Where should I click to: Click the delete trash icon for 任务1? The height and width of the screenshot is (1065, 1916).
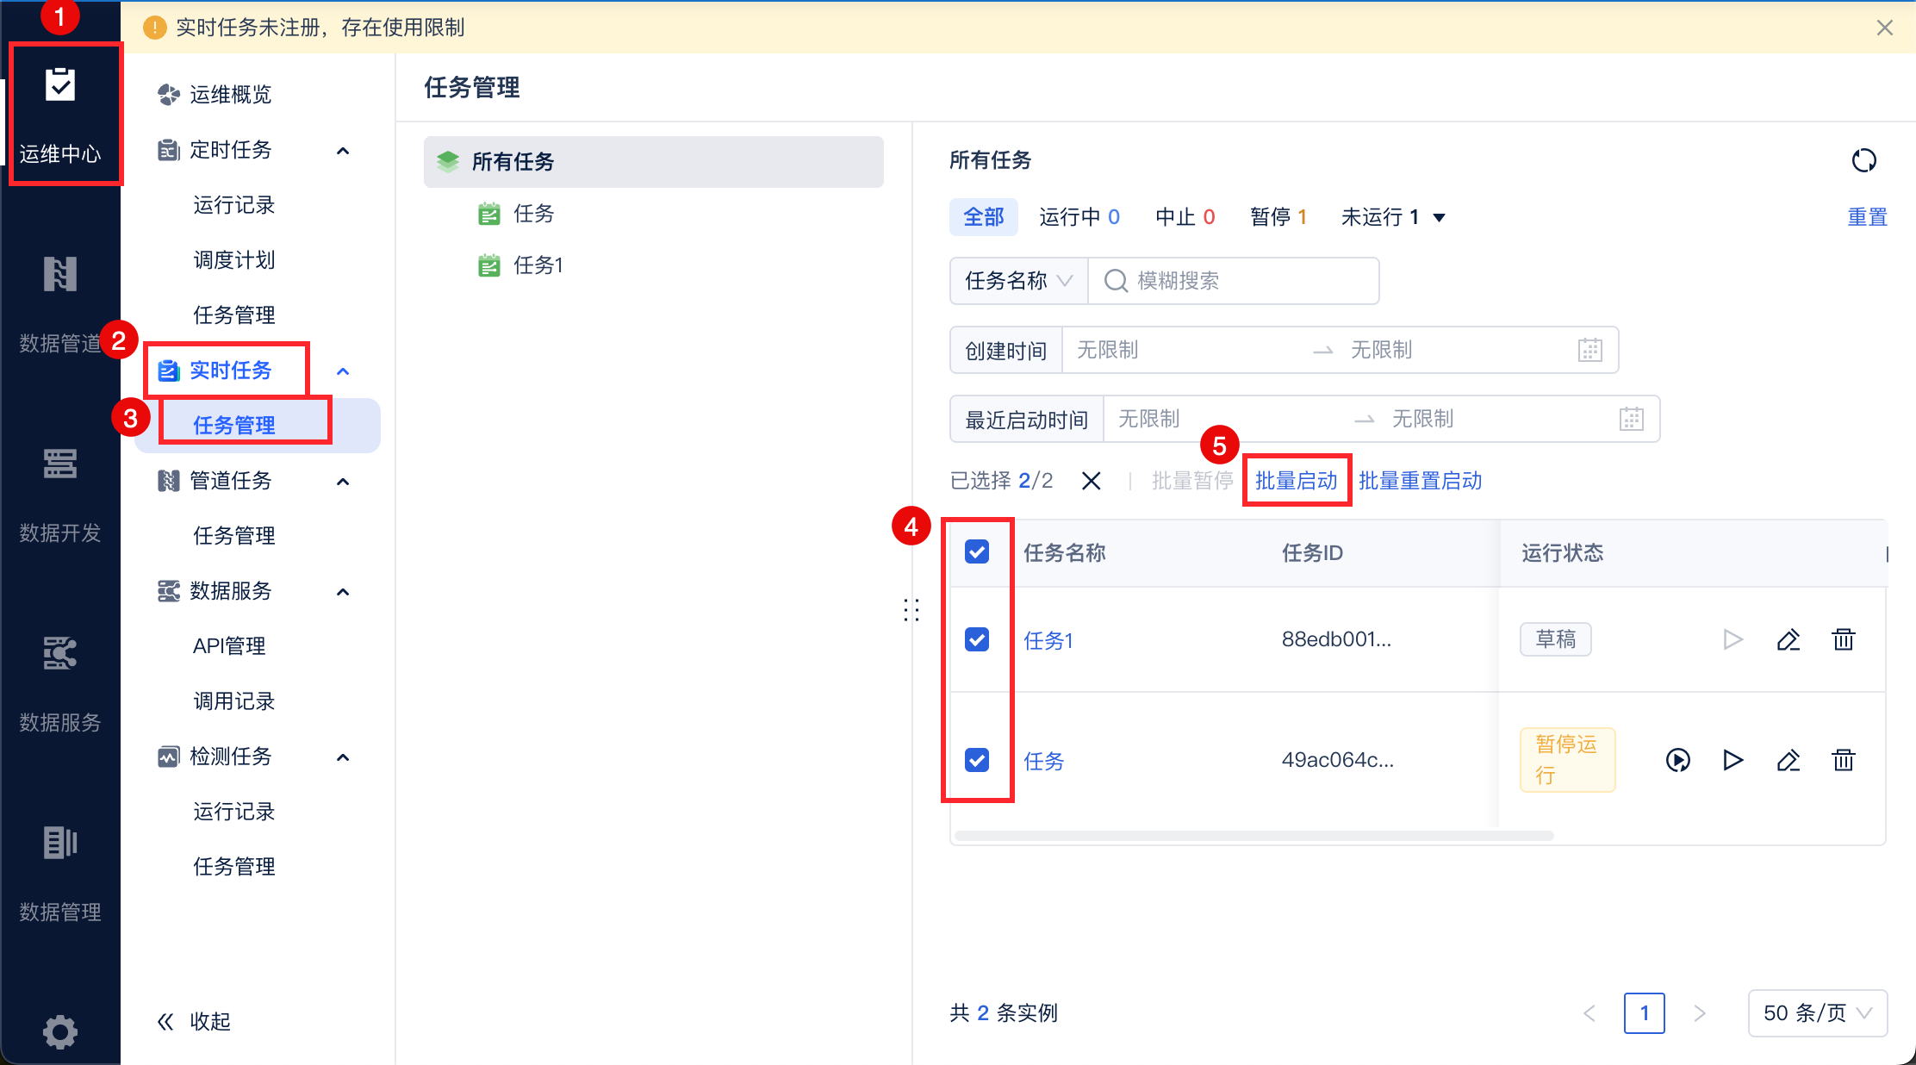click(1843, 639)
